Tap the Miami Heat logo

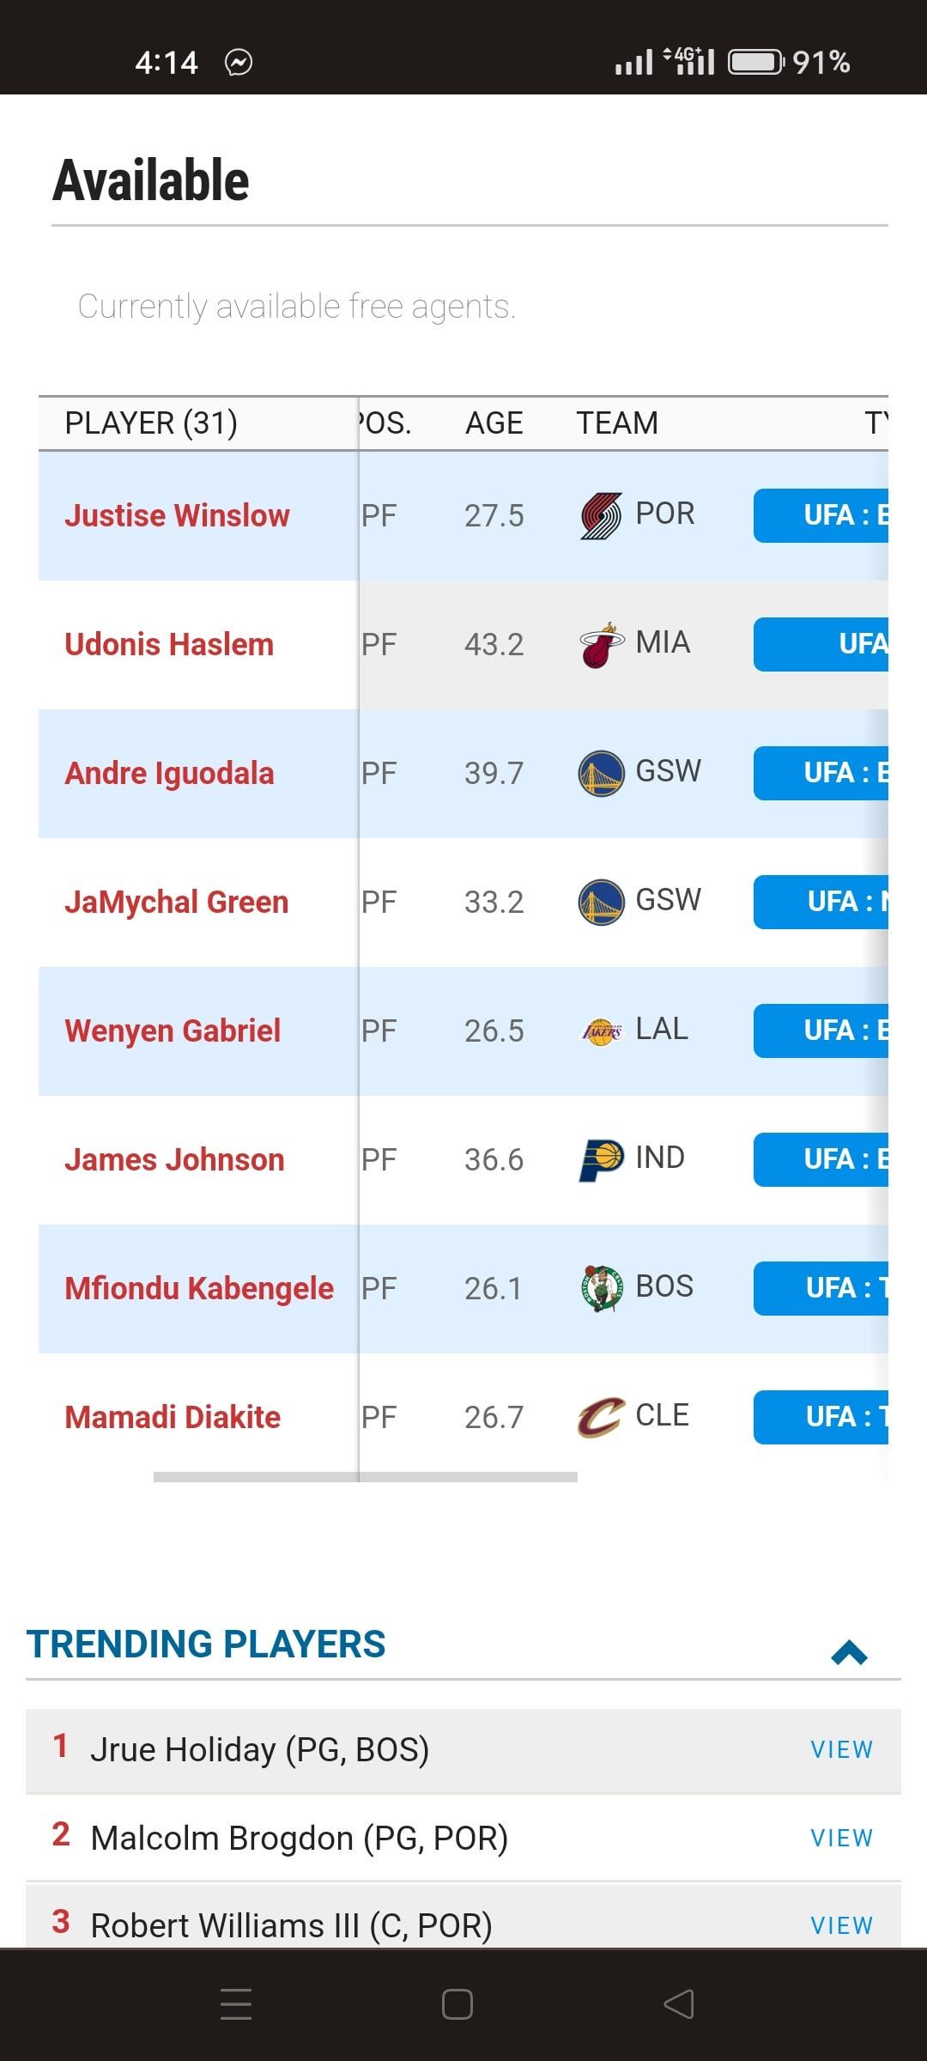601,645
